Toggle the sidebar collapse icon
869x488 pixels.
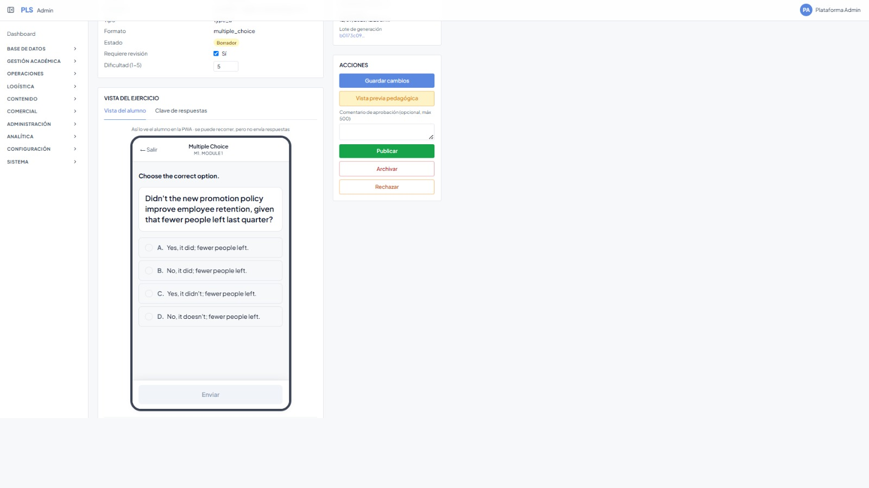click(x=11, y=10)
